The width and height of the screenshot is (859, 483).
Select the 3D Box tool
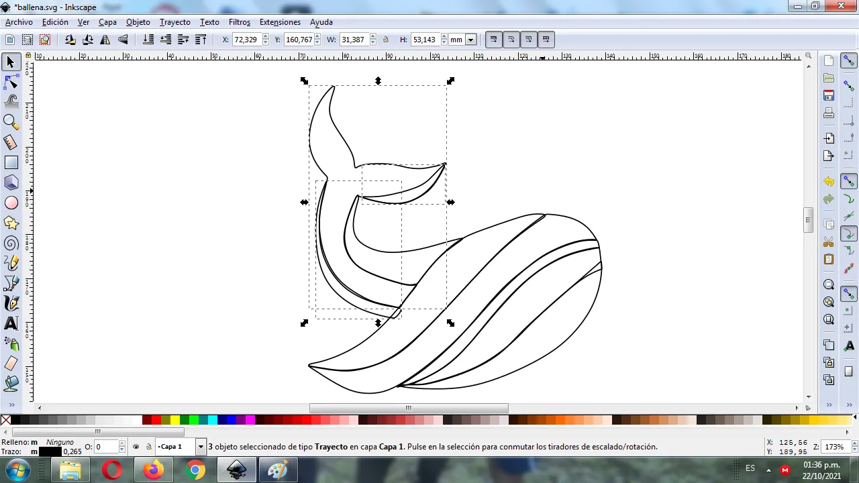(11, 182)
